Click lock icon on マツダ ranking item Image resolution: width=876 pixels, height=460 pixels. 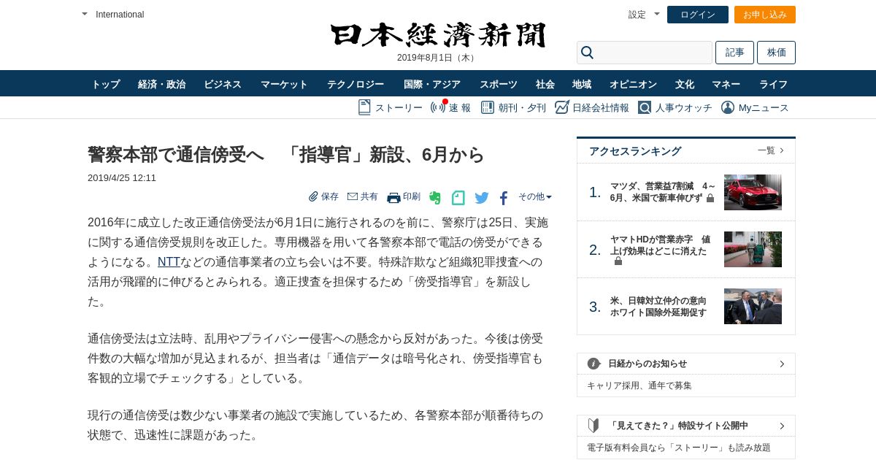(710, 198)
